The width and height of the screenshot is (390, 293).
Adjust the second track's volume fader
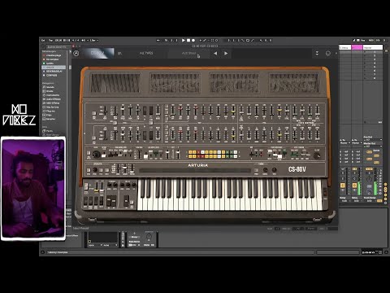point(359,181)
